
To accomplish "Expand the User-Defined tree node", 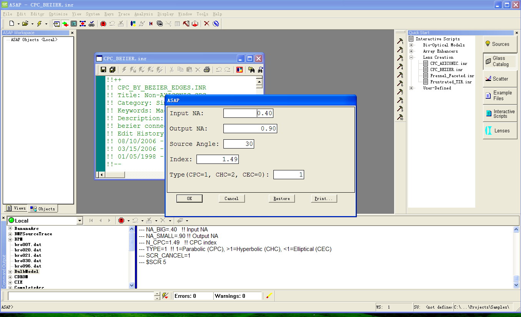I will click(x=411, y=88).
